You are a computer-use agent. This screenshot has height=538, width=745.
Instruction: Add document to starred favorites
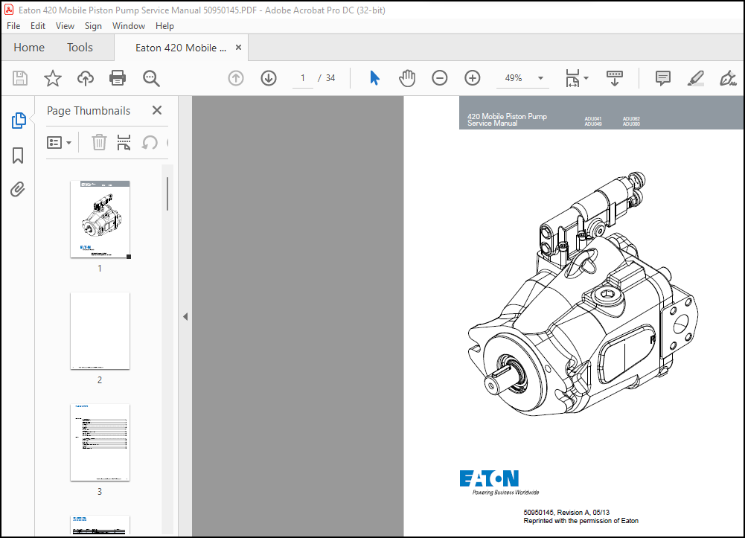(53, 78)
